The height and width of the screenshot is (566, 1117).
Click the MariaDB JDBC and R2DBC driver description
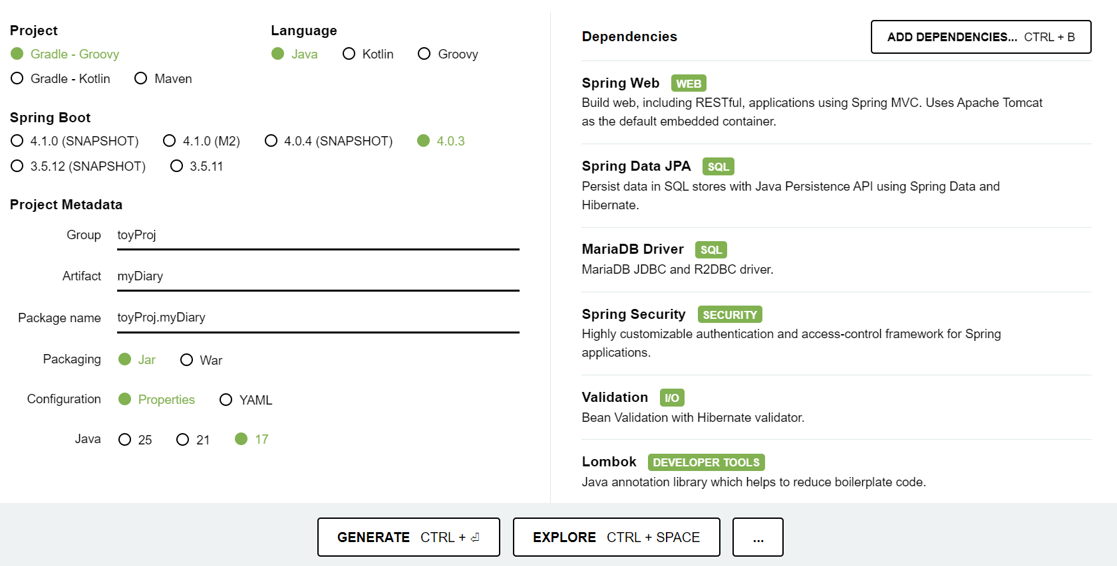coord(677,270)
